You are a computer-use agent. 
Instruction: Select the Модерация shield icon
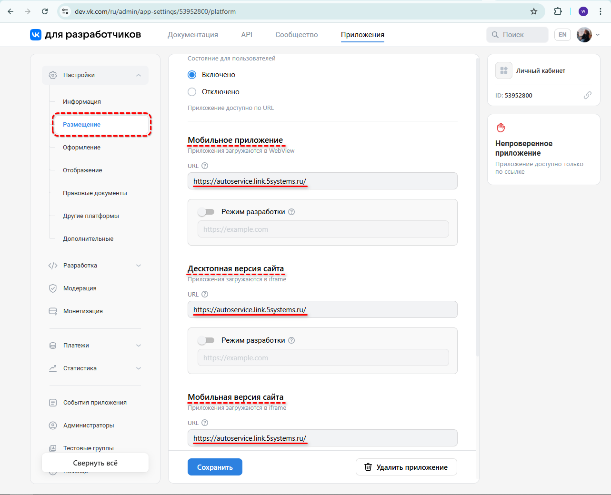(x=52, y=288)
